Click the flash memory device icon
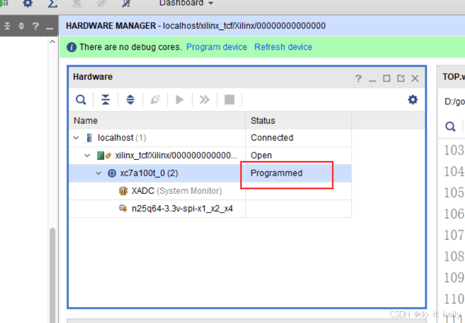 [x=123, y=209]
